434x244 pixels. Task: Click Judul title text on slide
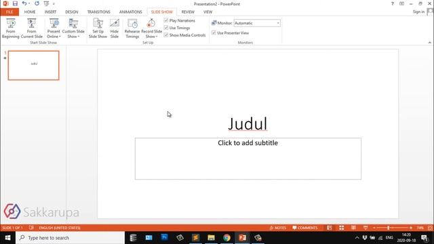pyautogui.click(x=248, y=123)
